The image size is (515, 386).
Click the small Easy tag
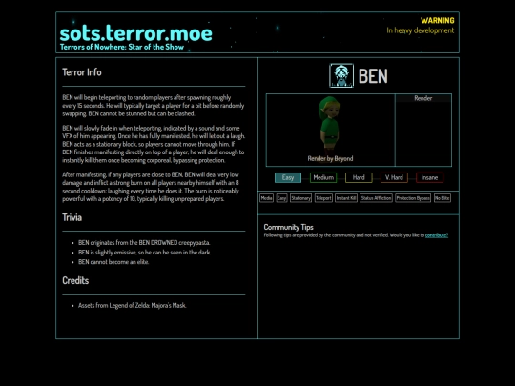281,198
